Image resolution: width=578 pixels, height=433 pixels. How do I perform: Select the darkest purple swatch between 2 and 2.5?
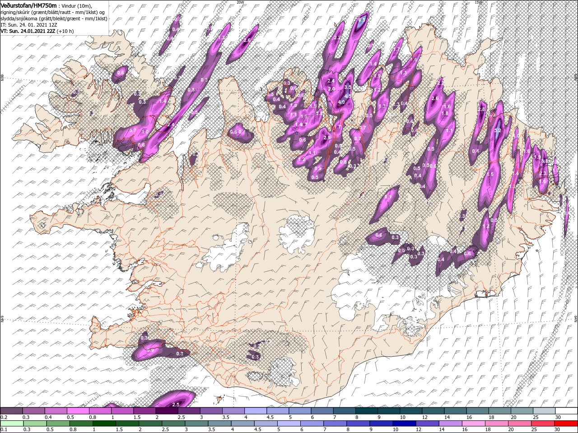[x=166, y=411]
